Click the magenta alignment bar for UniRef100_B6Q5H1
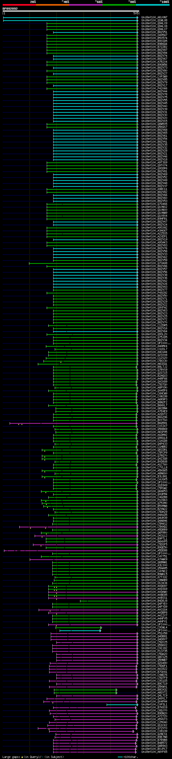172x759 pixels. (74, 424)
